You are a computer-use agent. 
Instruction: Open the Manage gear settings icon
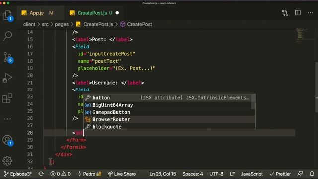pos(7,161)
